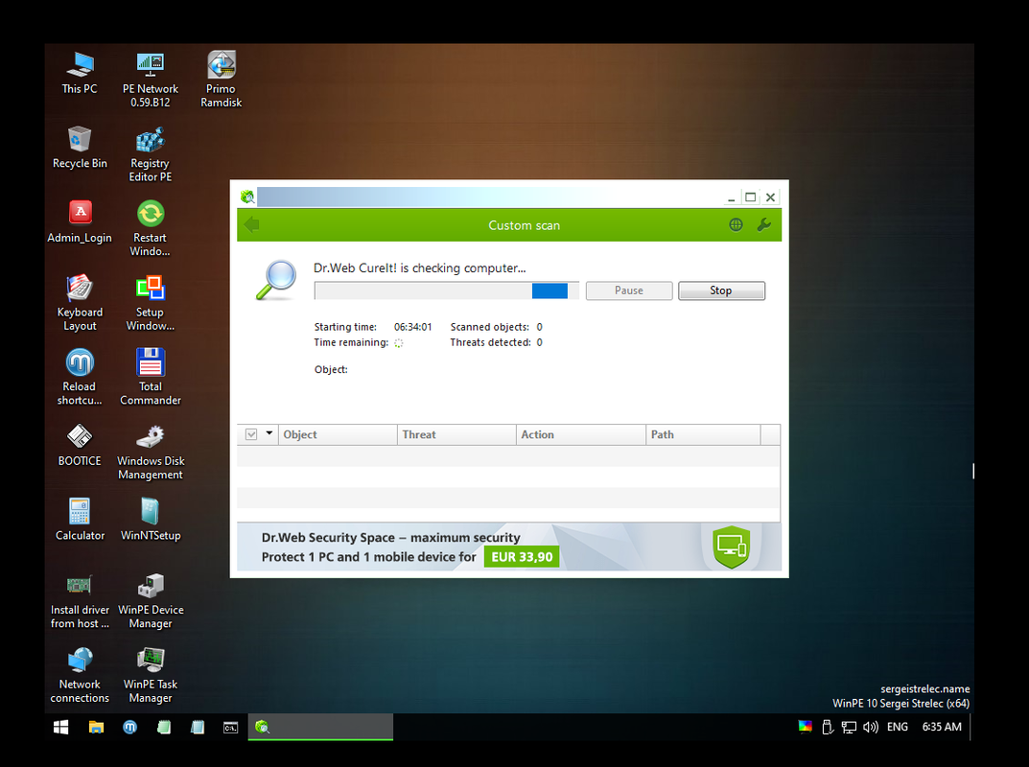Launch PE Network 0.59.B12 shortcut
Viewport: 1029px width, 767px height.
click(151, 80)
